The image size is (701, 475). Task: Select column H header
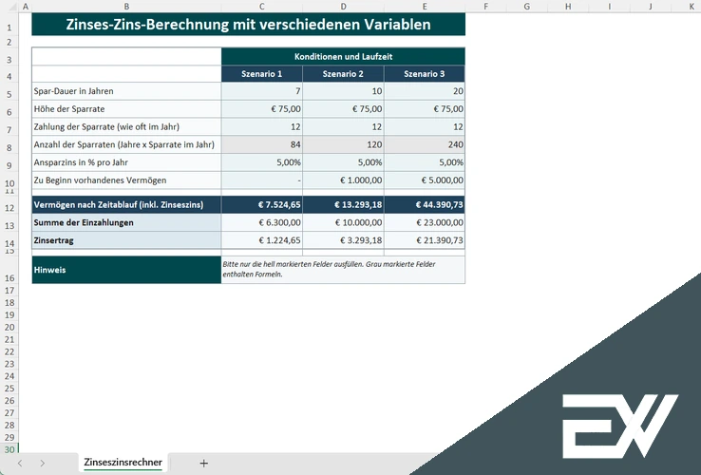point(568,7)
